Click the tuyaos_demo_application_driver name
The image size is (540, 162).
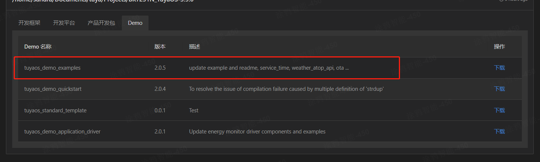point(62,132)
